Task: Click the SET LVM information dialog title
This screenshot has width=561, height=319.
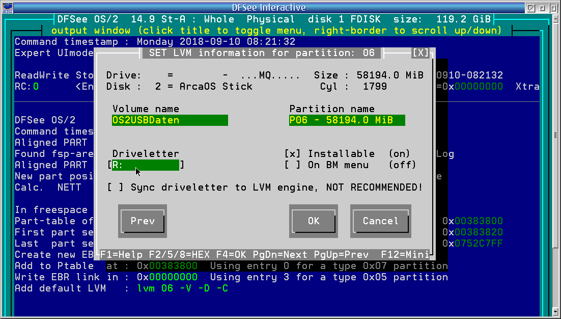Action: coord(262,53)
